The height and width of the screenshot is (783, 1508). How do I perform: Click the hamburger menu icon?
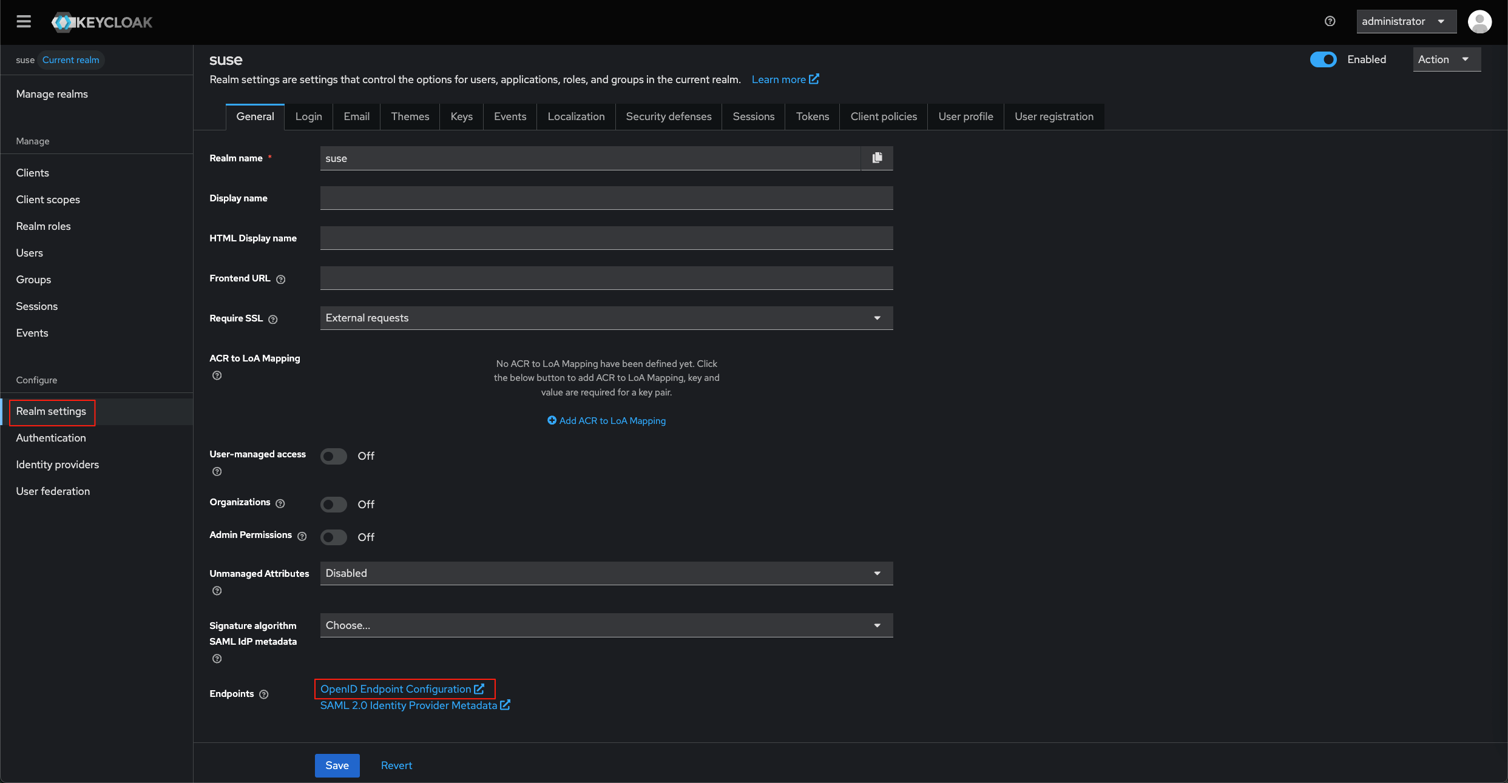(x=24, y=22)
